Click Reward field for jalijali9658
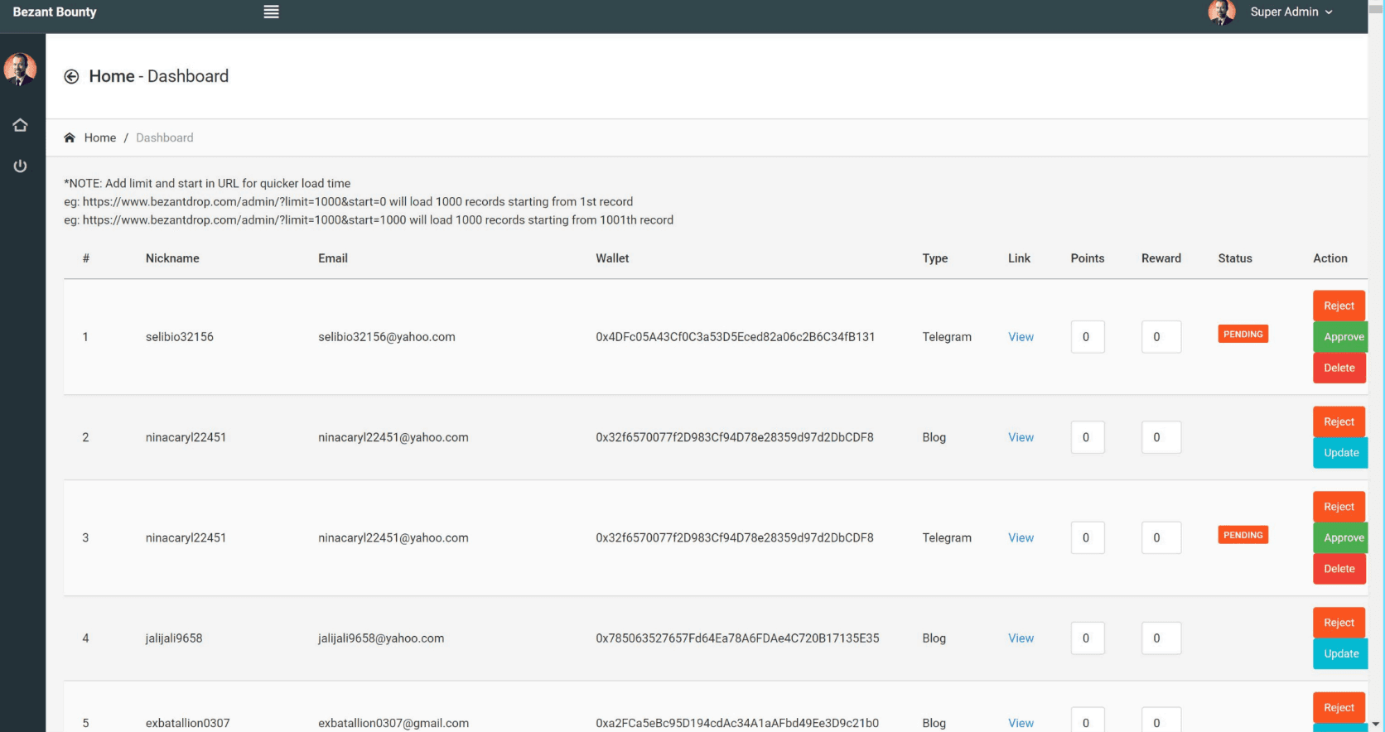Viewport: 1385px width, 732px height. (x=1161, y=638)
